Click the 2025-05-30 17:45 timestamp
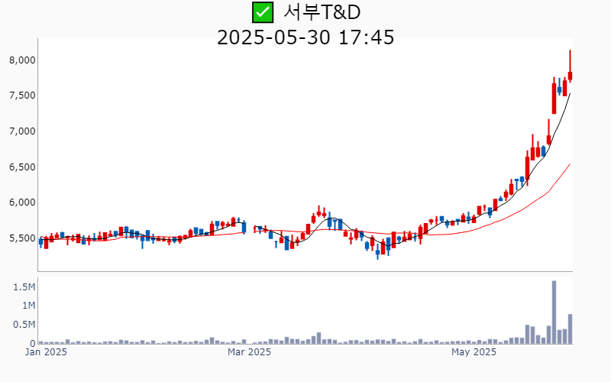Viewport: 611px width, 382px height. tap(305, 37)
